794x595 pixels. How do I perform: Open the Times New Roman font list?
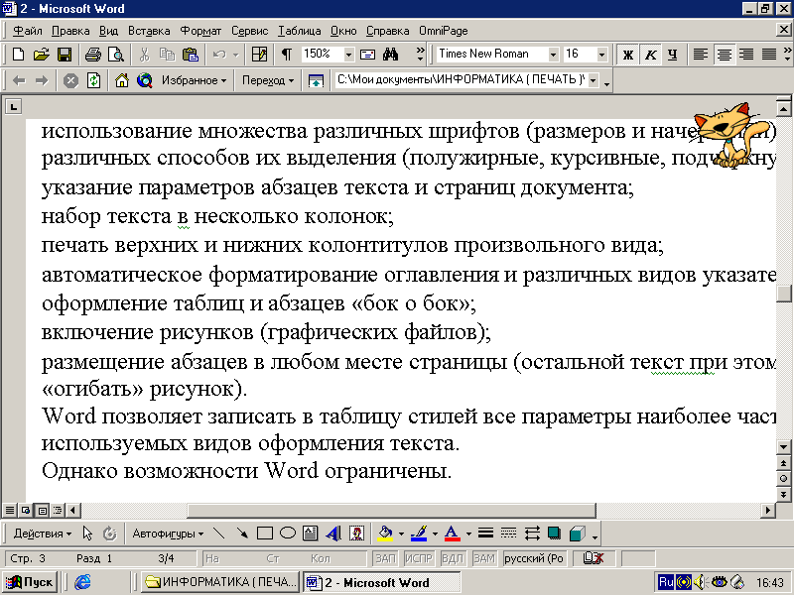554,55
